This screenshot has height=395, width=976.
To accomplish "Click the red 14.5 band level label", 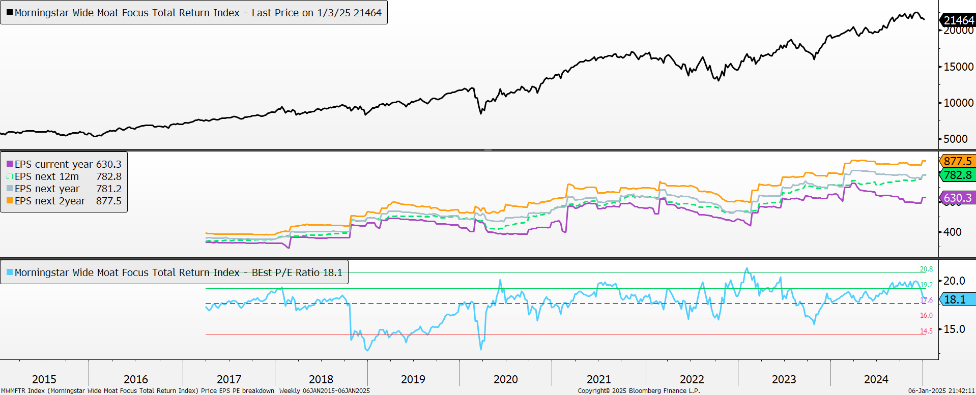I will 926,331.
